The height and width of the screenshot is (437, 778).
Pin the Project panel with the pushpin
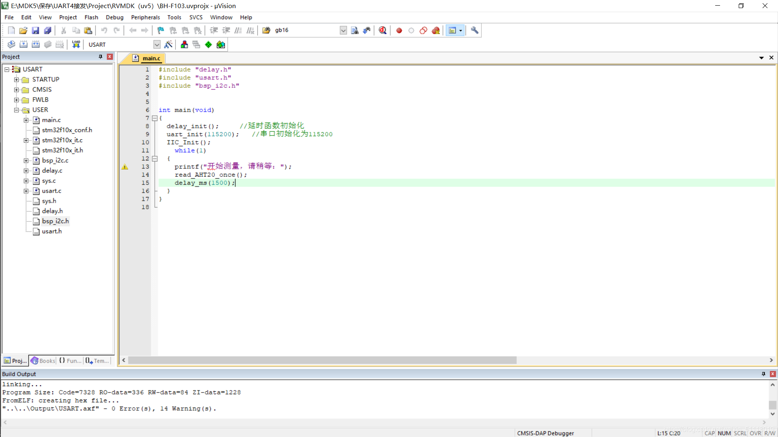pos(100,57)
